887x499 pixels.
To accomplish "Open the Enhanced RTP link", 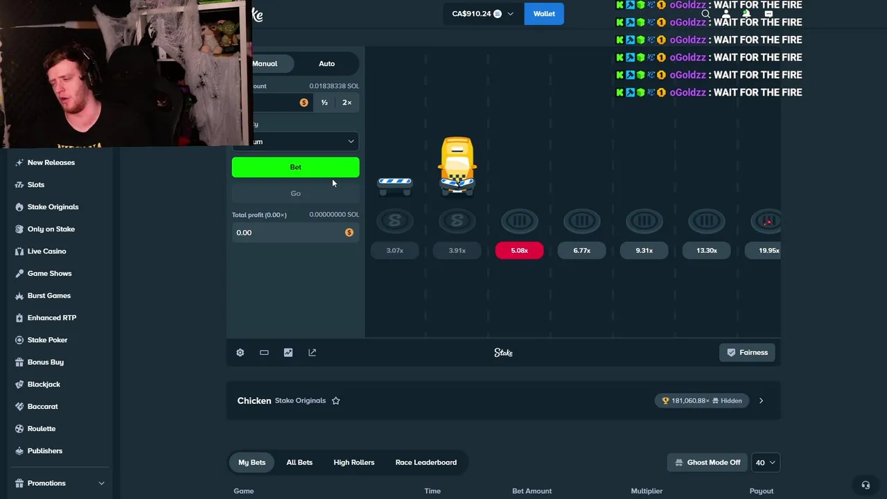I will (52, 317).
